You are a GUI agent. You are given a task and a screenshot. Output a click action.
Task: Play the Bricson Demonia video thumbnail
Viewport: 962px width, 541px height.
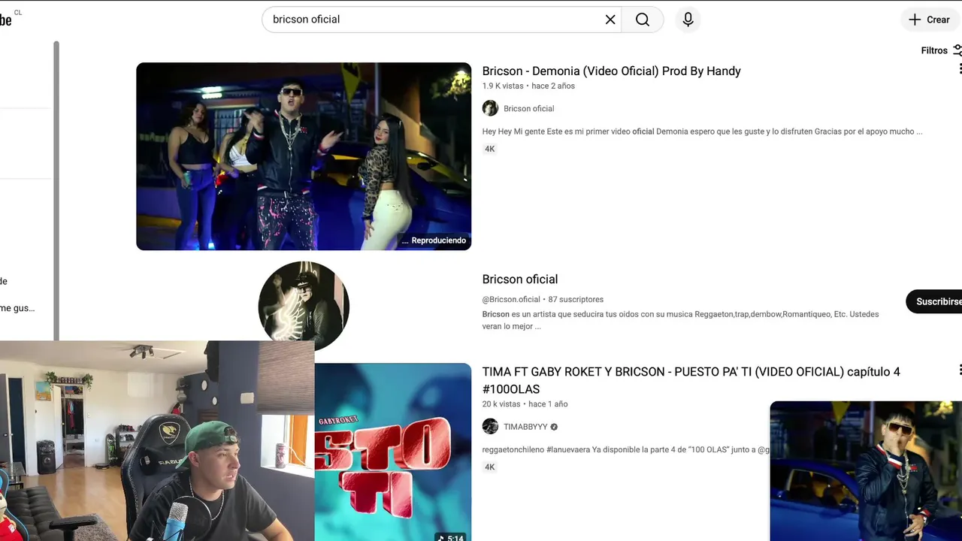click(304, 156)
